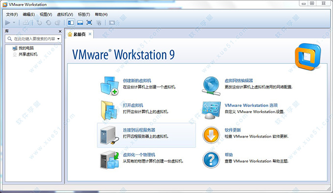The image size is (333, 193).
Task: Click text 在这台计算机上创建一个虚拟机
Action: coord(149,87)
